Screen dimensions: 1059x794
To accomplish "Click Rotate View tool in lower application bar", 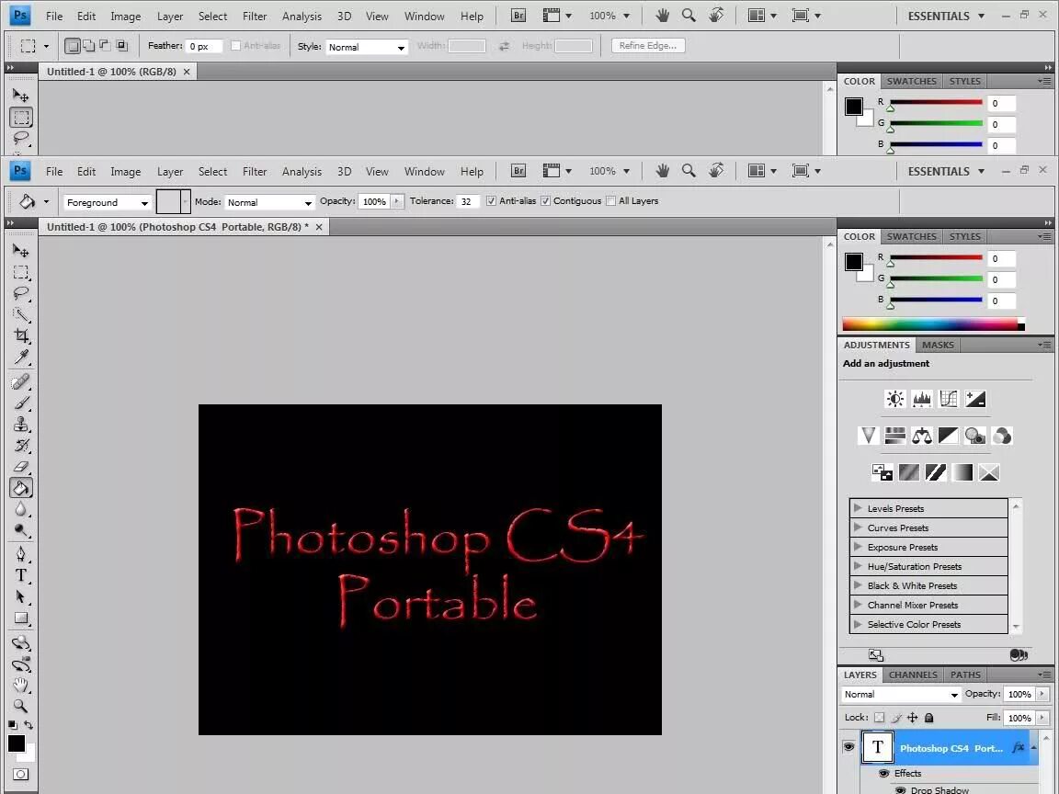I will point(716,171).
